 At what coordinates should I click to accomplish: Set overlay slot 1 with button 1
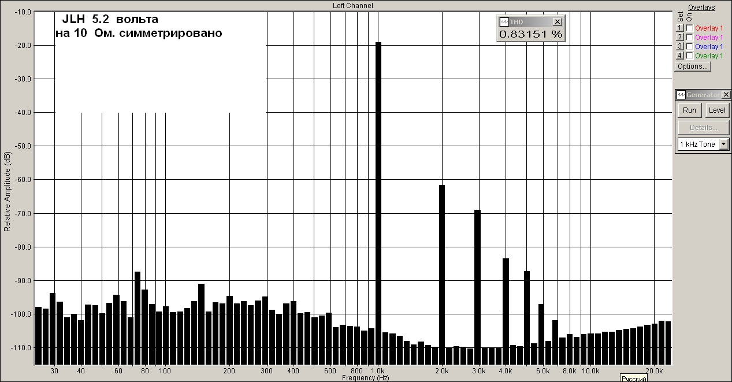(680, 28)
